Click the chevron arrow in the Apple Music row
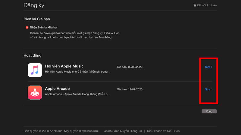 [212, 67]
